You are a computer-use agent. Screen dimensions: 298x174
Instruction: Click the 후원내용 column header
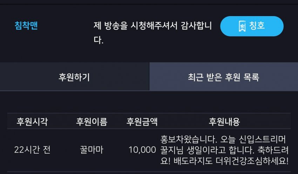tap(224, 121)
